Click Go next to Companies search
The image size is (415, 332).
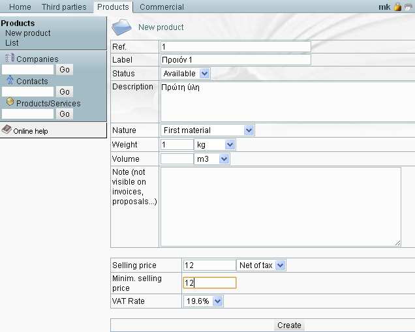coord(65,70)
